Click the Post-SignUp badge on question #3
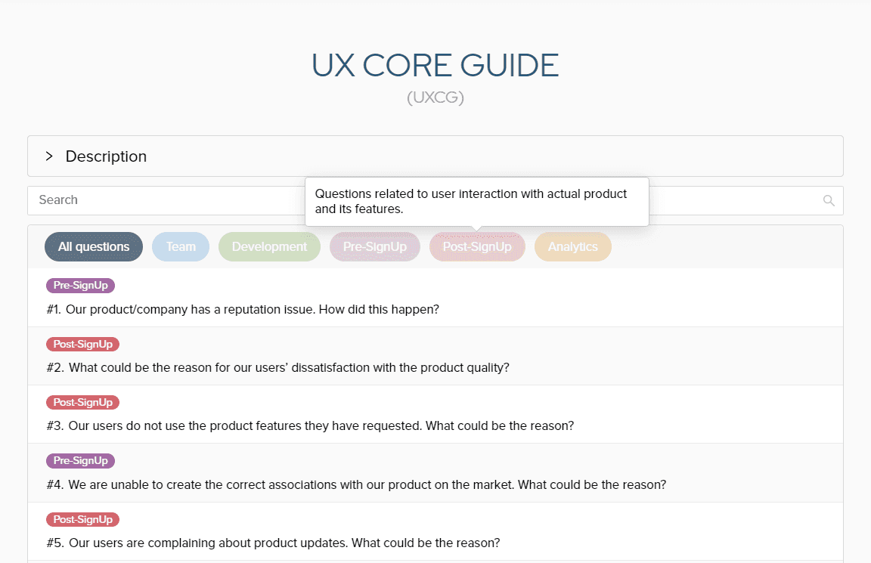The height and width of the screenshot is (563, 871). click(82, 402)
